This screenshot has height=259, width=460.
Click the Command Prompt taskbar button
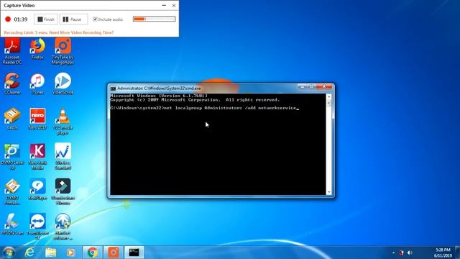click(x=134, y=253)
